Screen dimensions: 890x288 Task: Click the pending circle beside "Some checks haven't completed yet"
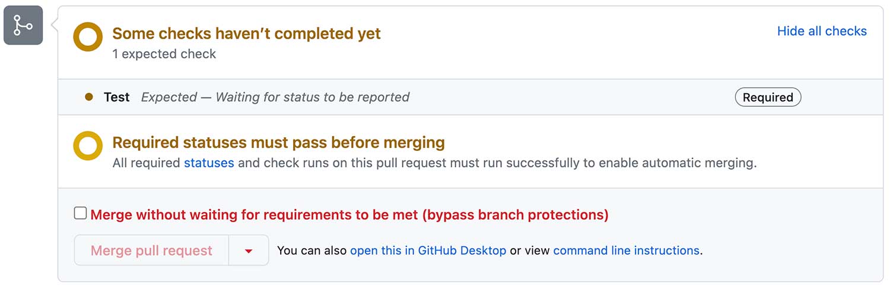pos(88,37)
